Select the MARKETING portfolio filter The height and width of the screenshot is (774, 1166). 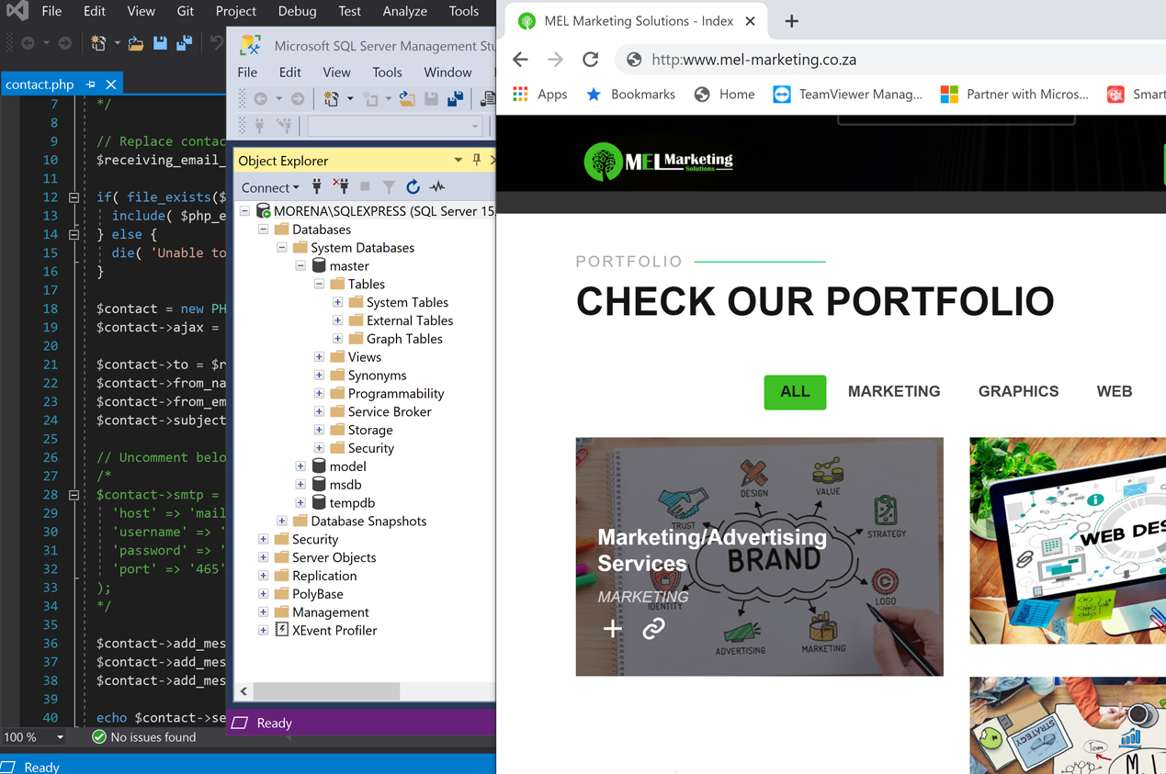point(893,391)
